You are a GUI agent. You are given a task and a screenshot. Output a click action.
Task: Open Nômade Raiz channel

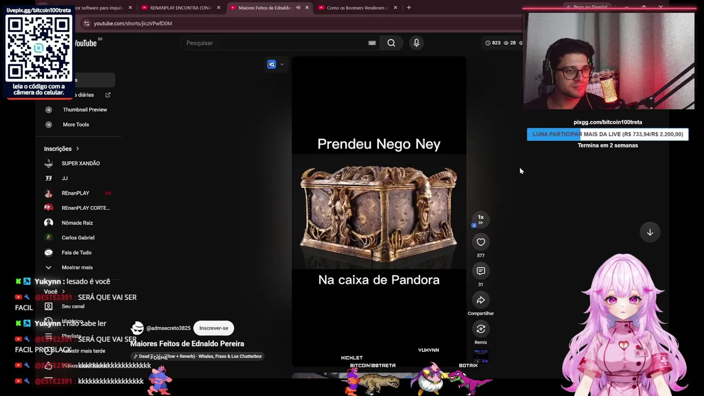(x=77, y=223)
